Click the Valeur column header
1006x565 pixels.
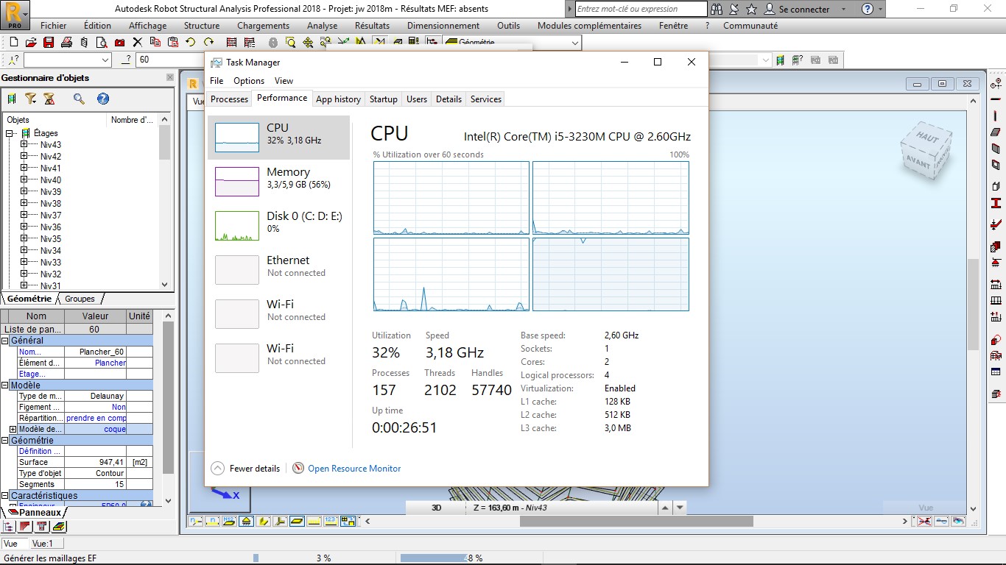click(95, 316)
